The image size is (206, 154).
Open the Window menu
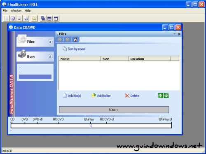pos(16,11)
